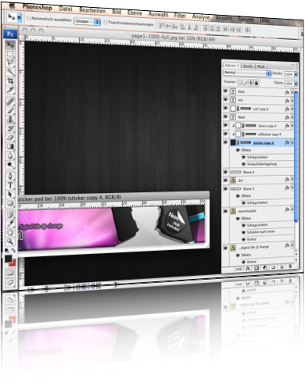The image size is (305, 386).
Task: Hide the macreloaded layer
Action: point(226,211)
